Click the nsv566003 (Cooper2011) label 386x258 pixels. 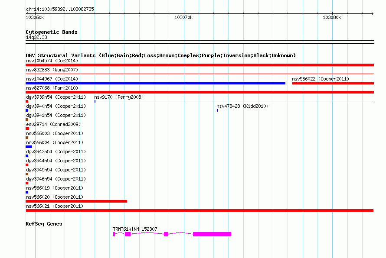pos(55,133)
